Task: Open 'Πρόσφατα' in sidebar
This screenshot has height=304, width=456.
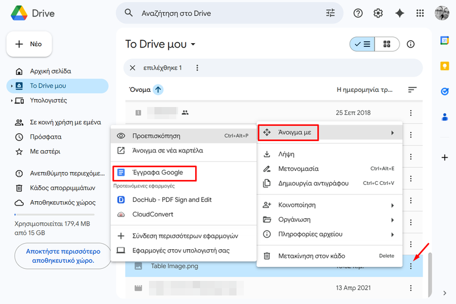Action: [x=57, y=137]
